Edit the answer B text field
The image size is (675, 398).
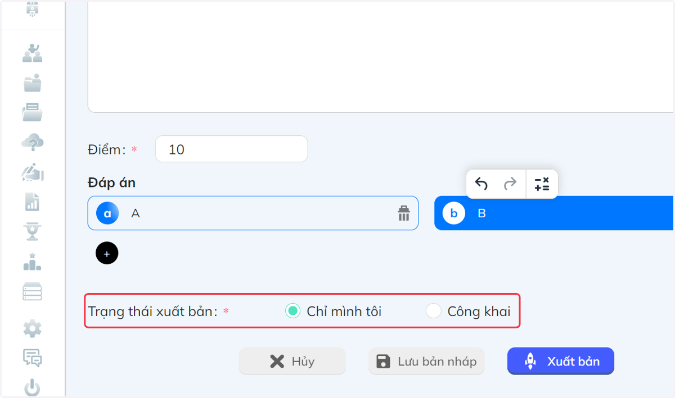pos(554,213)
